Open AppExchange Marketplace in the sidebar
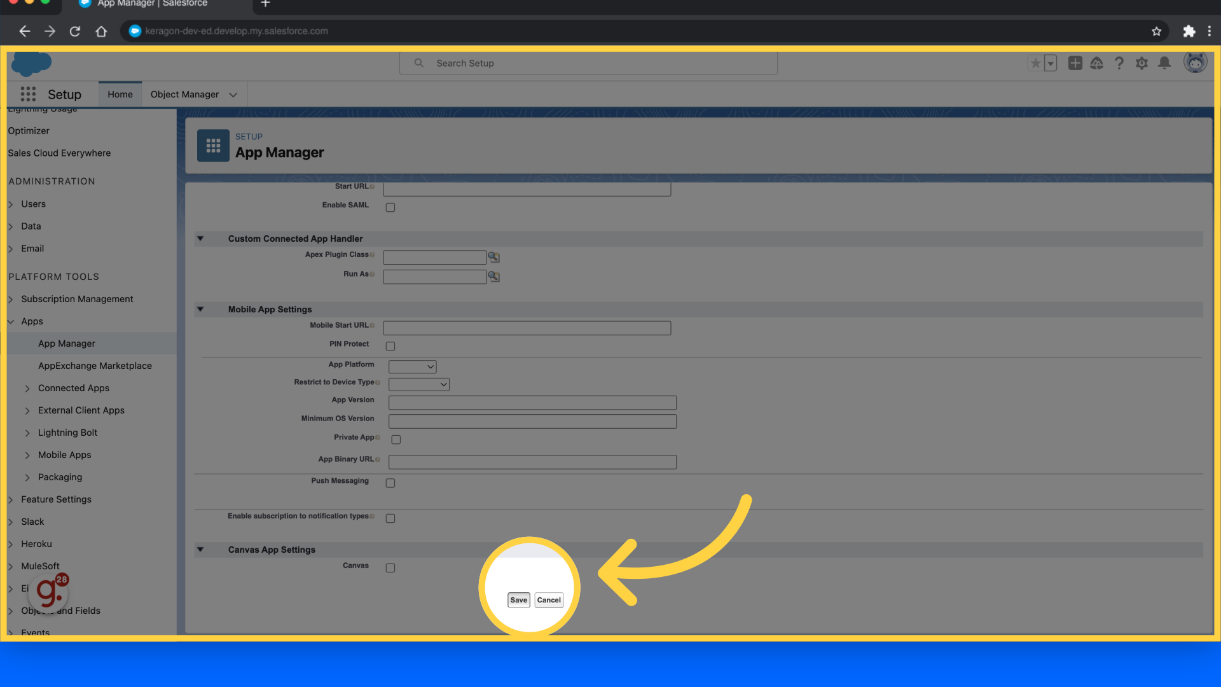Viewport: 1221px width, 687px height. tap(95, 366)
